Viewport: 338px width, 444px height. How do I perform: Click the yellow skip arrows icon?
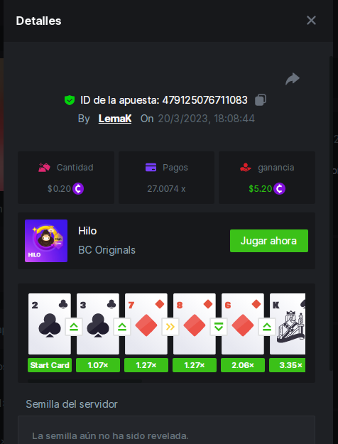pyautogui.click(x=170, y=327)
